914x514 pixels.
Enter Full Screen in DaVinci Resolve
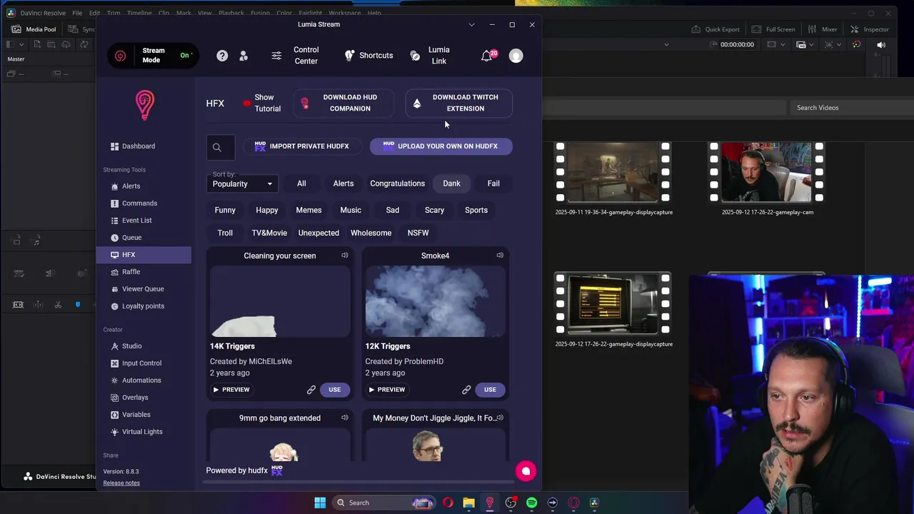coord(773,29)
